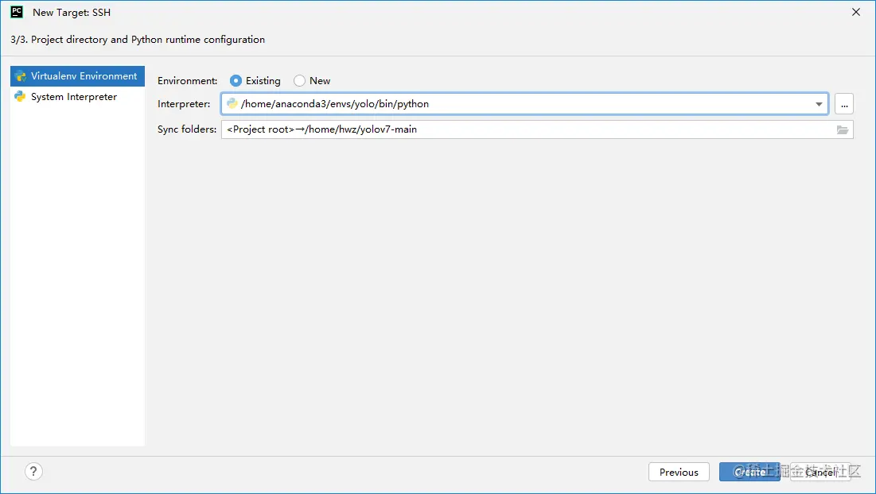Browse for interpreter with ellipsis button

(x=844, y=104)
